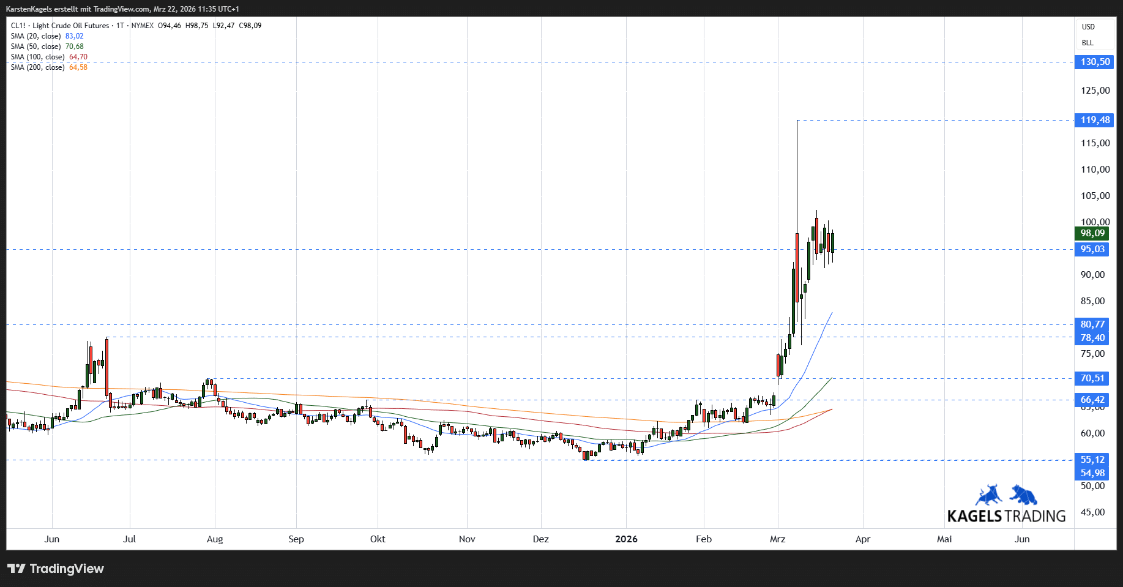
Task: Select the 119,48 high price marker
Action: pyautogui.click(x=1094, y=120)
